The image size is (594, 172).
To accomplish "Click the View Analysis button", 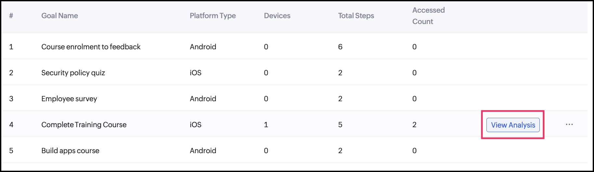I will pyautogui.click(x=513, y=125).
